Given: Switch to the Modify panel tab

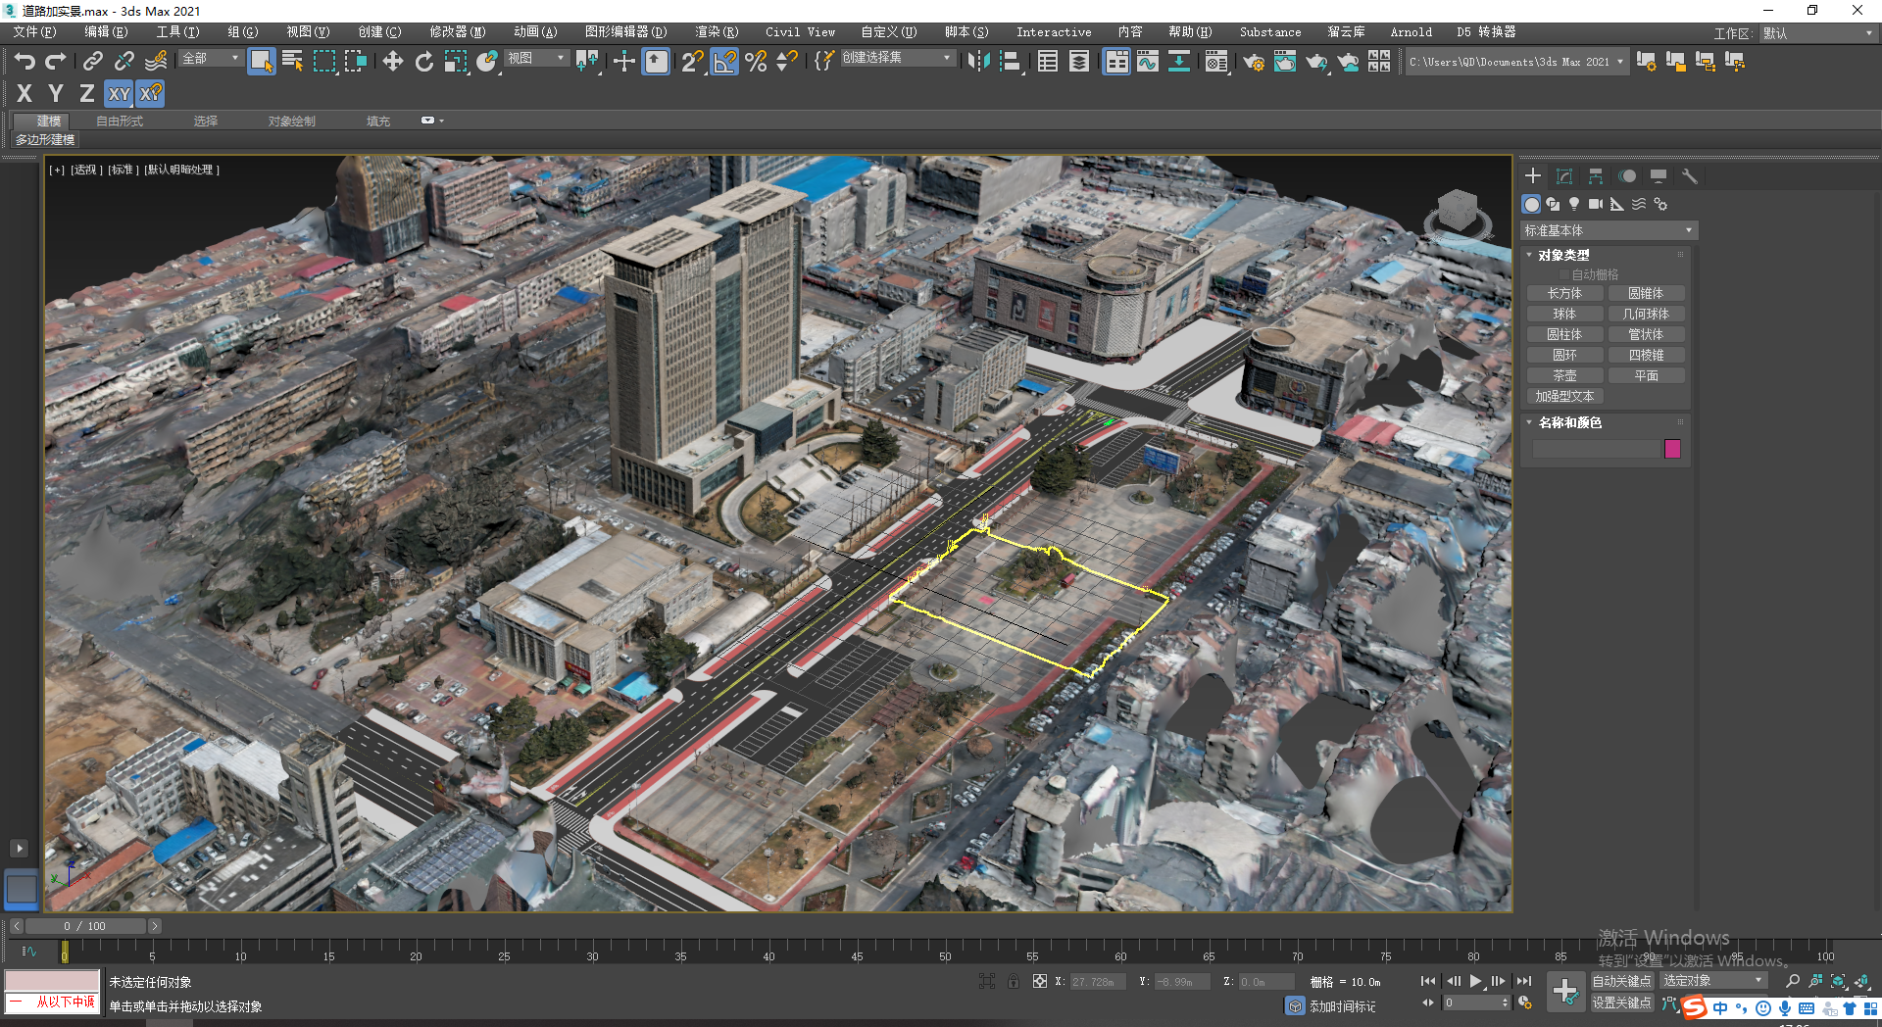Looking at the screenshot, I should pyautogui.click(x=1564, y=176).
